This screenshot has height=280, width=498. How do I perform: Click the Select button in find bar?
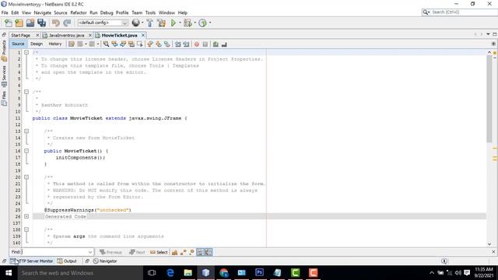159,252
